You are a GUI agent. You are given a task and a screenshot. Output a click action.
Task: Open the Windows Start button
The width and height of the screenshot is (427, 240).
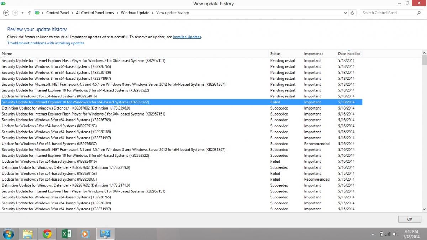[8, 234]
